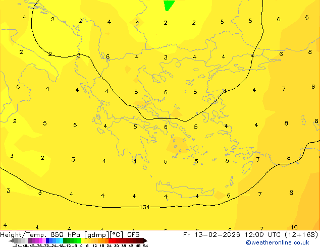
Task: Click the forecast date 'Fr 13-02-2026'
Action: tap(211, 235)
